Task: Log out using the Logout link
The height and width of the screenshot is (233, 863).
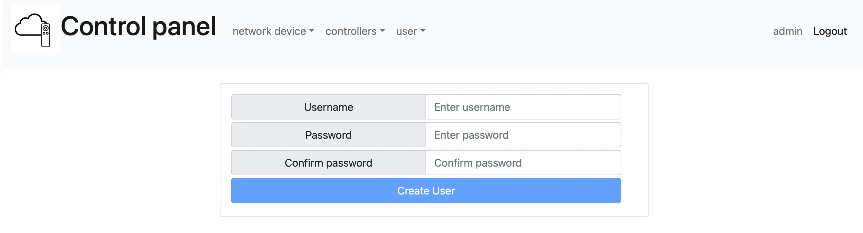Action: click(x=829, y=32)
